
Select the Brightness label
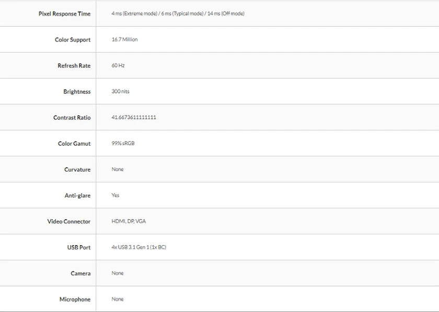pyautogui.click(x=77, y=92)
